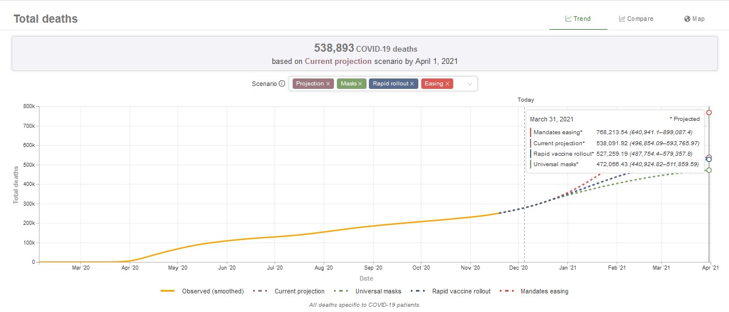Remove the Masks scenario tag
Viewport: 729px width, 312px height.
coord(360,84)
